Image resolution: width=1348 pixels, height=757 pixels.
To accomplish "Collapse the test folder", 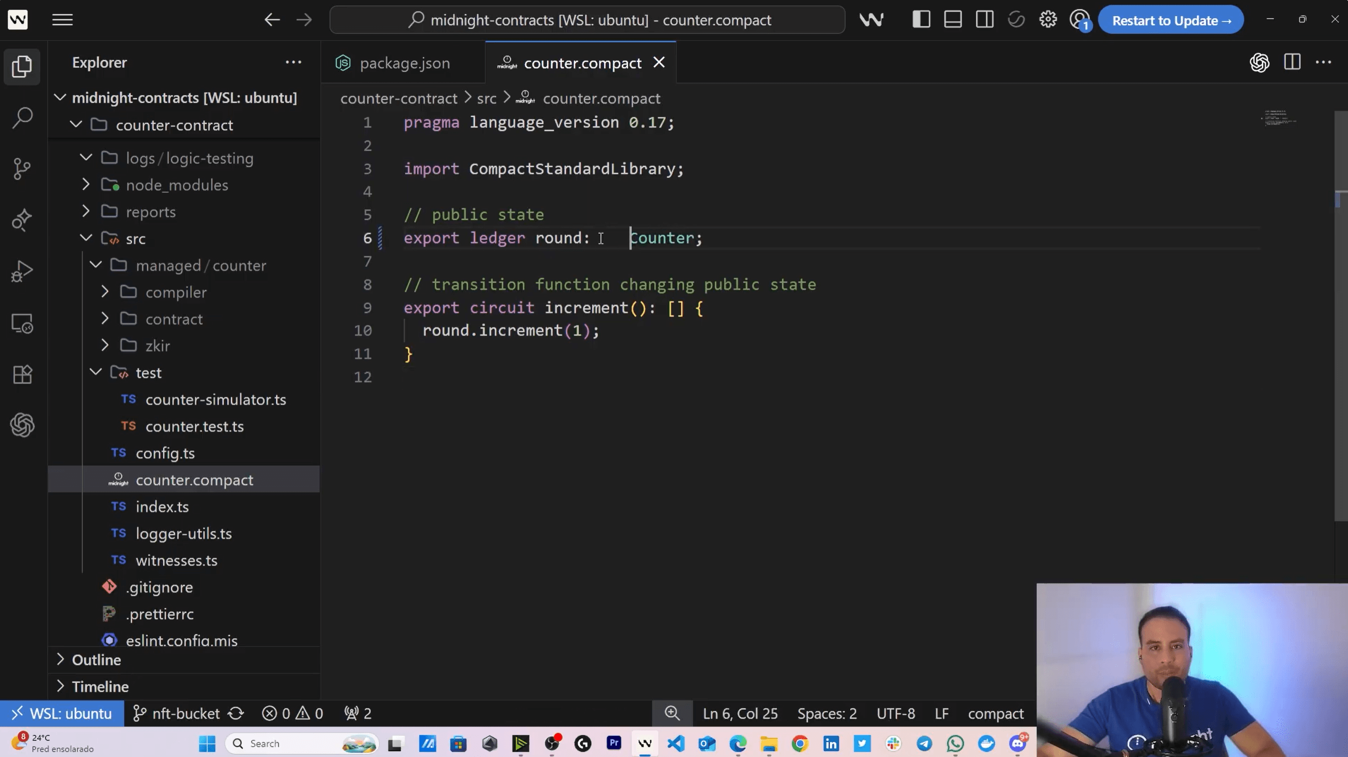I will (96, 372).
